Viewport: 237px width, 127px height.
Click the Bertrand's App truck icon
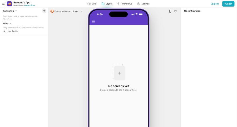point(9,4)
